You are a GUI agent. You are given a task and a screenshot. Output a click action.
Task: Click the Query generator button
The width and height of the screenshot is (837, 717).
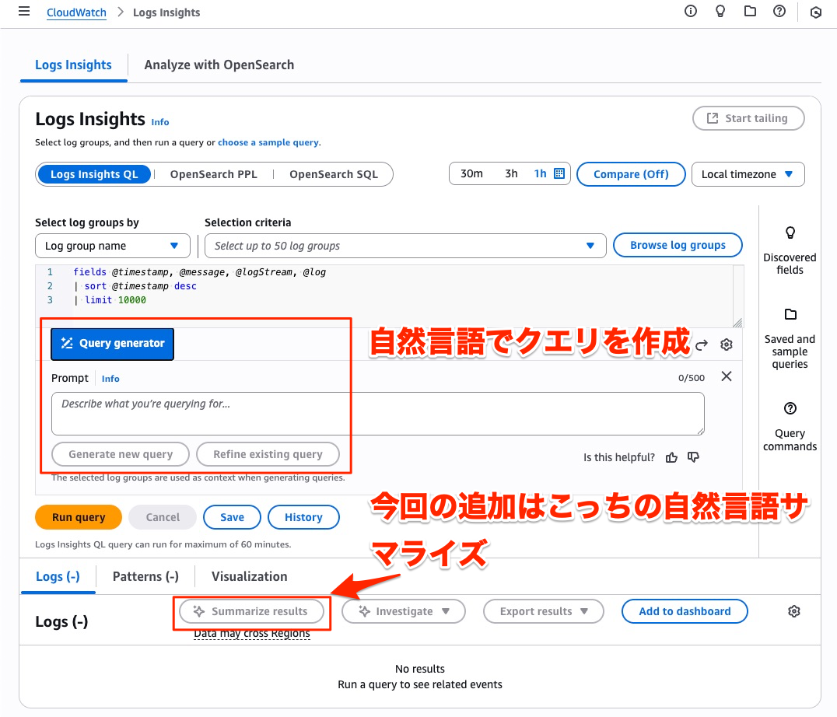click(x=112, y=344)
